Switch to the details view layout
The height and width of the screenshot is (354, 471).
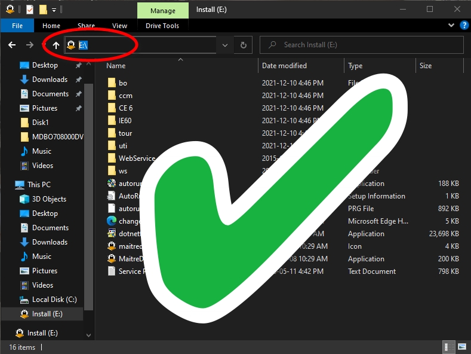(447, 347)
